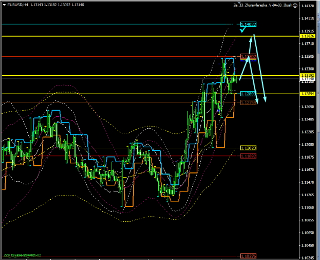320x260 pixels.
Task: Click the current price 1.13140 axis tag
Action: pyautogui.click(x=308, y=79)
